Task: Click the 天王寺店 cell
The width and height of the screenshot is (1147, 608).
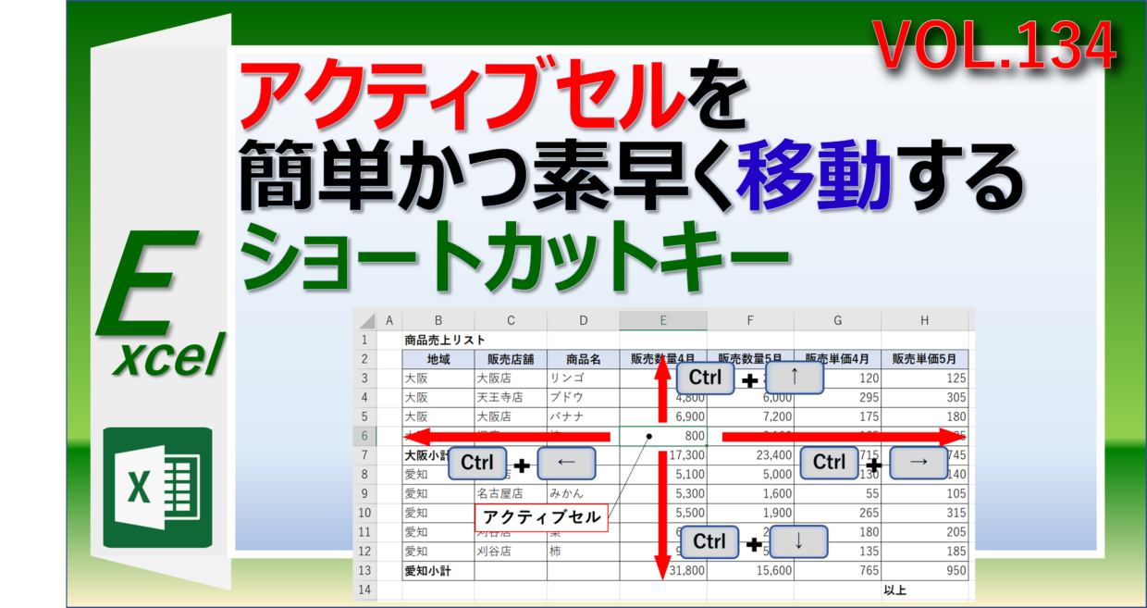Action: [x=511, y=397]
